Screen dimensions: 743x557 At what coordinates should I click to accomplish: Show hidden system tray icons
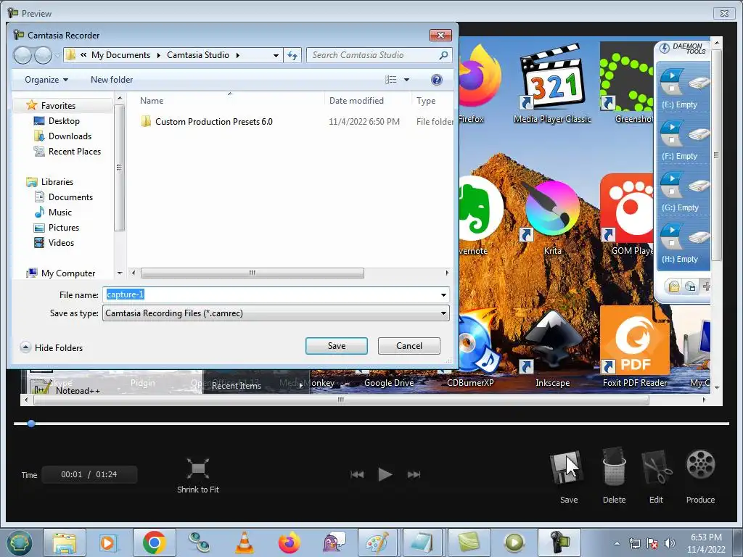[x=617, y=543]
